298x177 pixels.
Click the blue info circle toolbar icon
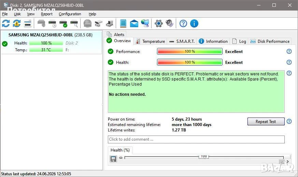click(194, 23)
